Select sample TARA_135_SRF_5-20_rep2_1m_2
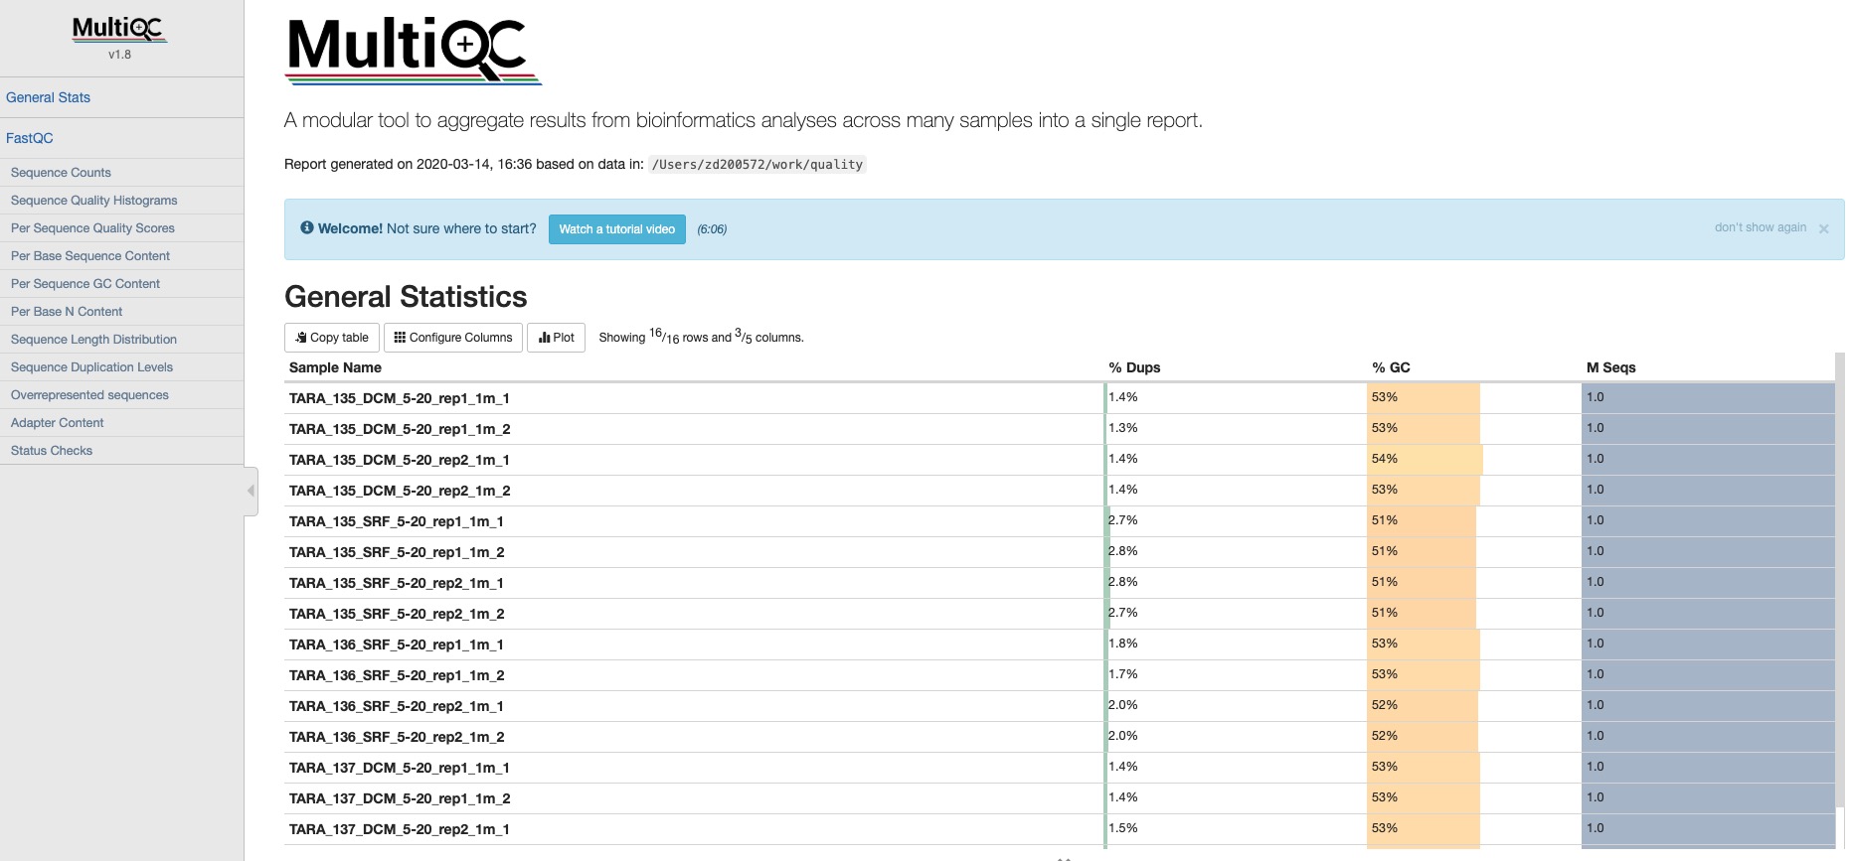1849x861 pixels. coord(397,614)
